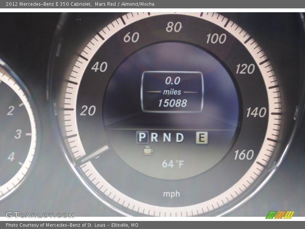The image size is (305, 229).
Task: Click the Mars Red / Almond/Mocha color text
Action: pos(125,4)
